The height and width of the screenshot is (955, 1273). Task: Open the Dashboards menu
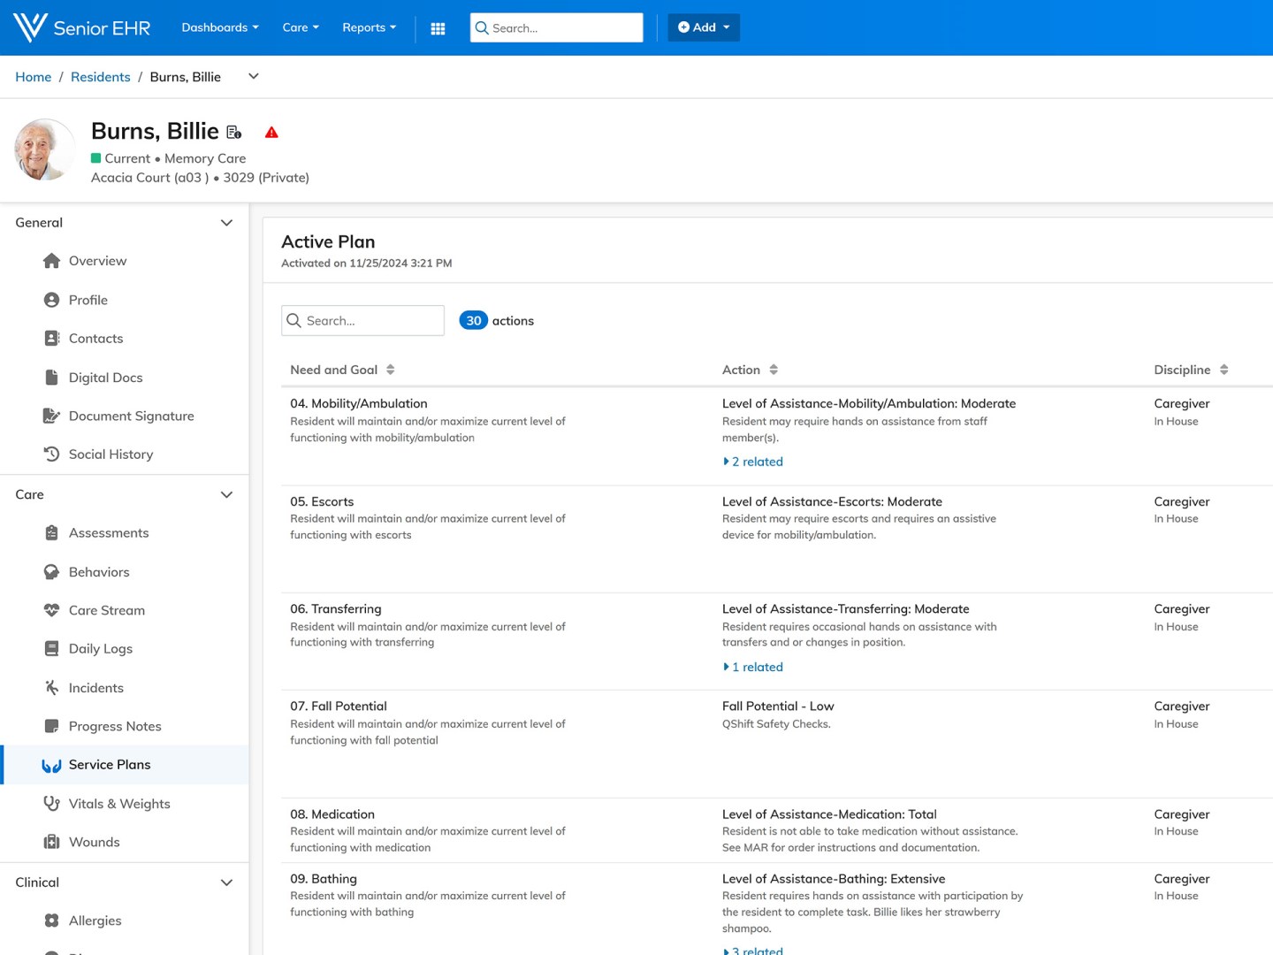219,27
